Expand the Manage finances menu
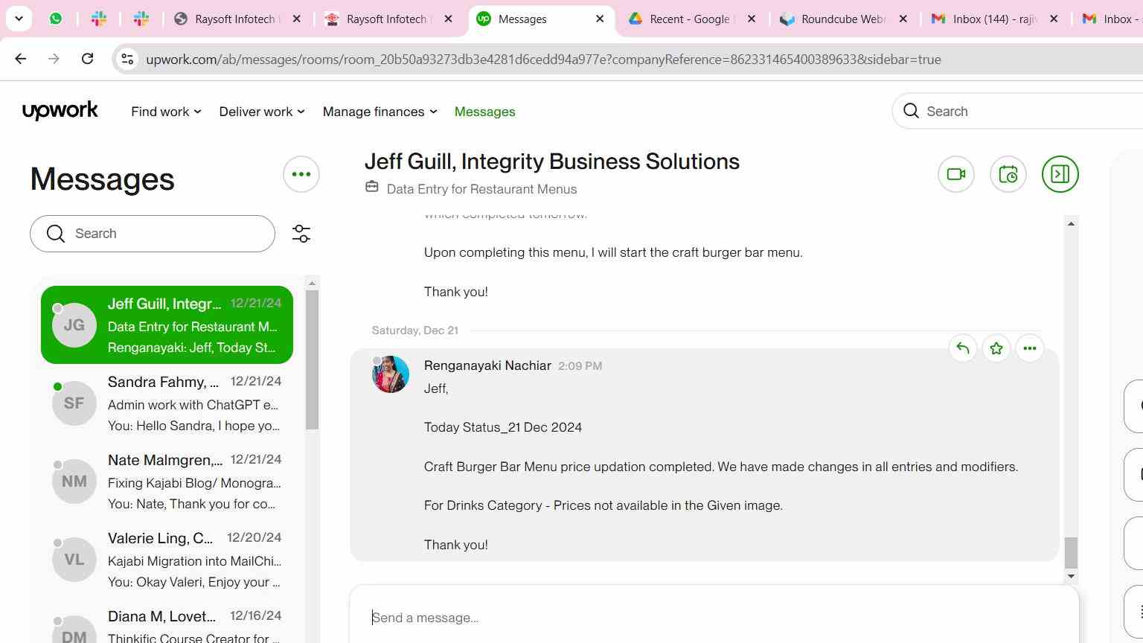The width and height of the screenshot is (1143, 643). point(380,112)
